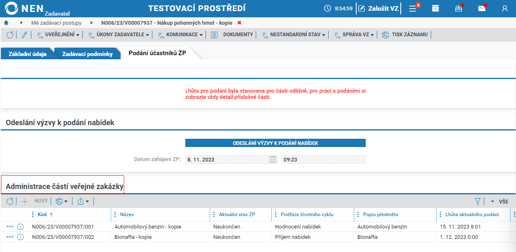
Task: Open row actions dots for V00007937/001
Action: (x=10, y=226)
